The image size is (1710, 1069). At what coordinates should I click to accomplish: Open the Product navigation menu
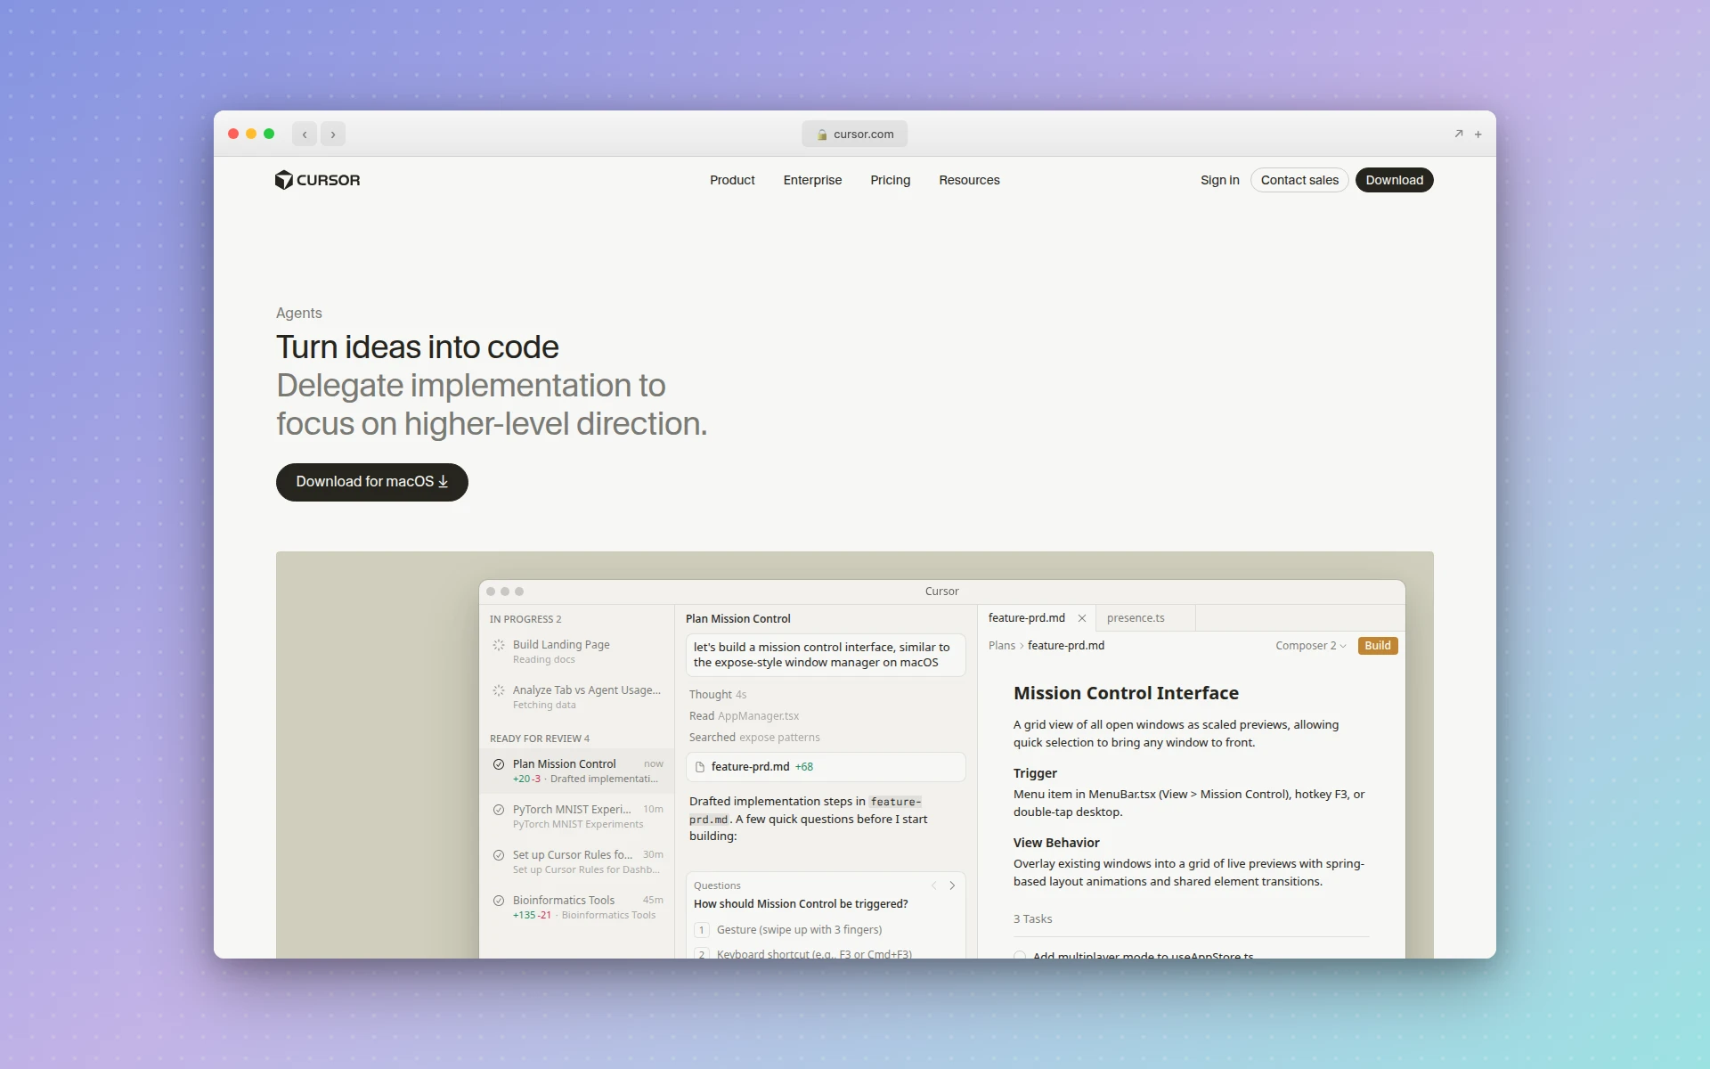[x=732, y=180]
